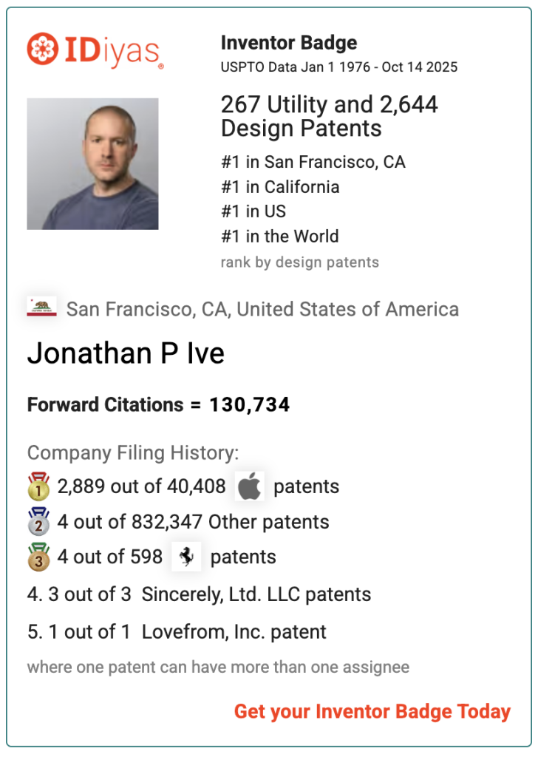Click the #1 in the World ranking

279,237
